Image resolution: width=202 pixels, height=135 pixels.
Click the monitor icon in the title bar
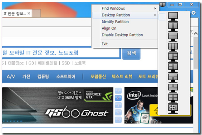click(163, 4)
